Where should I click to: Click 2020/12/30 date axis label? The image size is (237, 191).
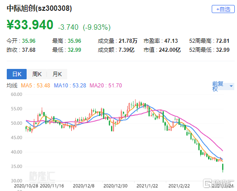pyautogui.click(x=116, y=186)
